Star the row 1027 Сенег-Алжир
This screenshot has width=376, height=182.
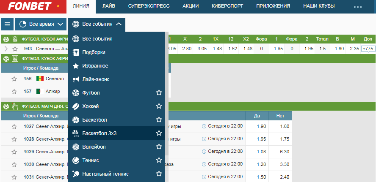pos(14,127)
